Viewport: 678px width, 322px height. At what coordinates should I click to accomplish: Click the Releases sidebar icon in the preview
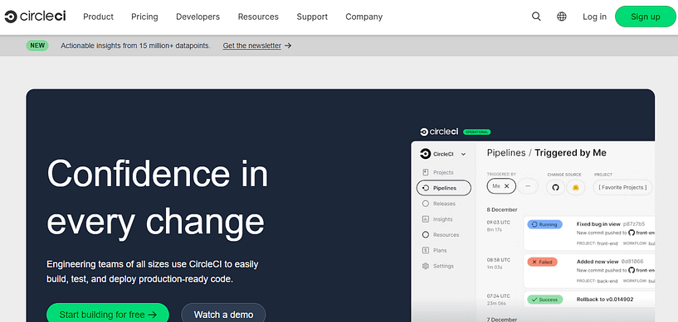[426, 204]
